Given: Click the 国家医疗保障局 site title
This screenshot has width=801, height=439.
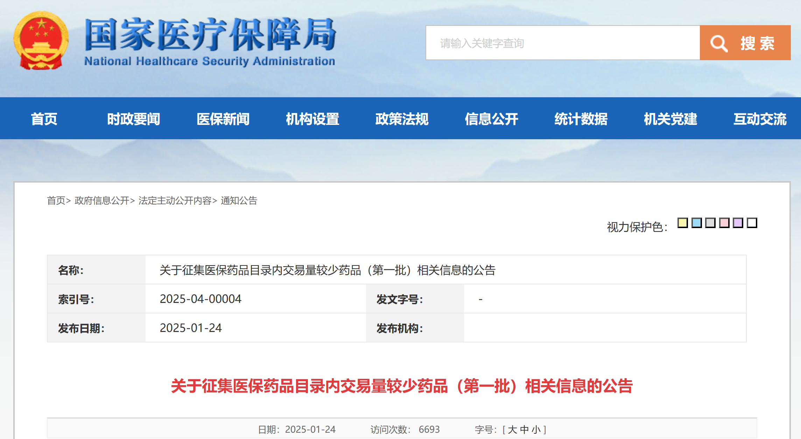Looking at the screenshot, I should point(210,35).
